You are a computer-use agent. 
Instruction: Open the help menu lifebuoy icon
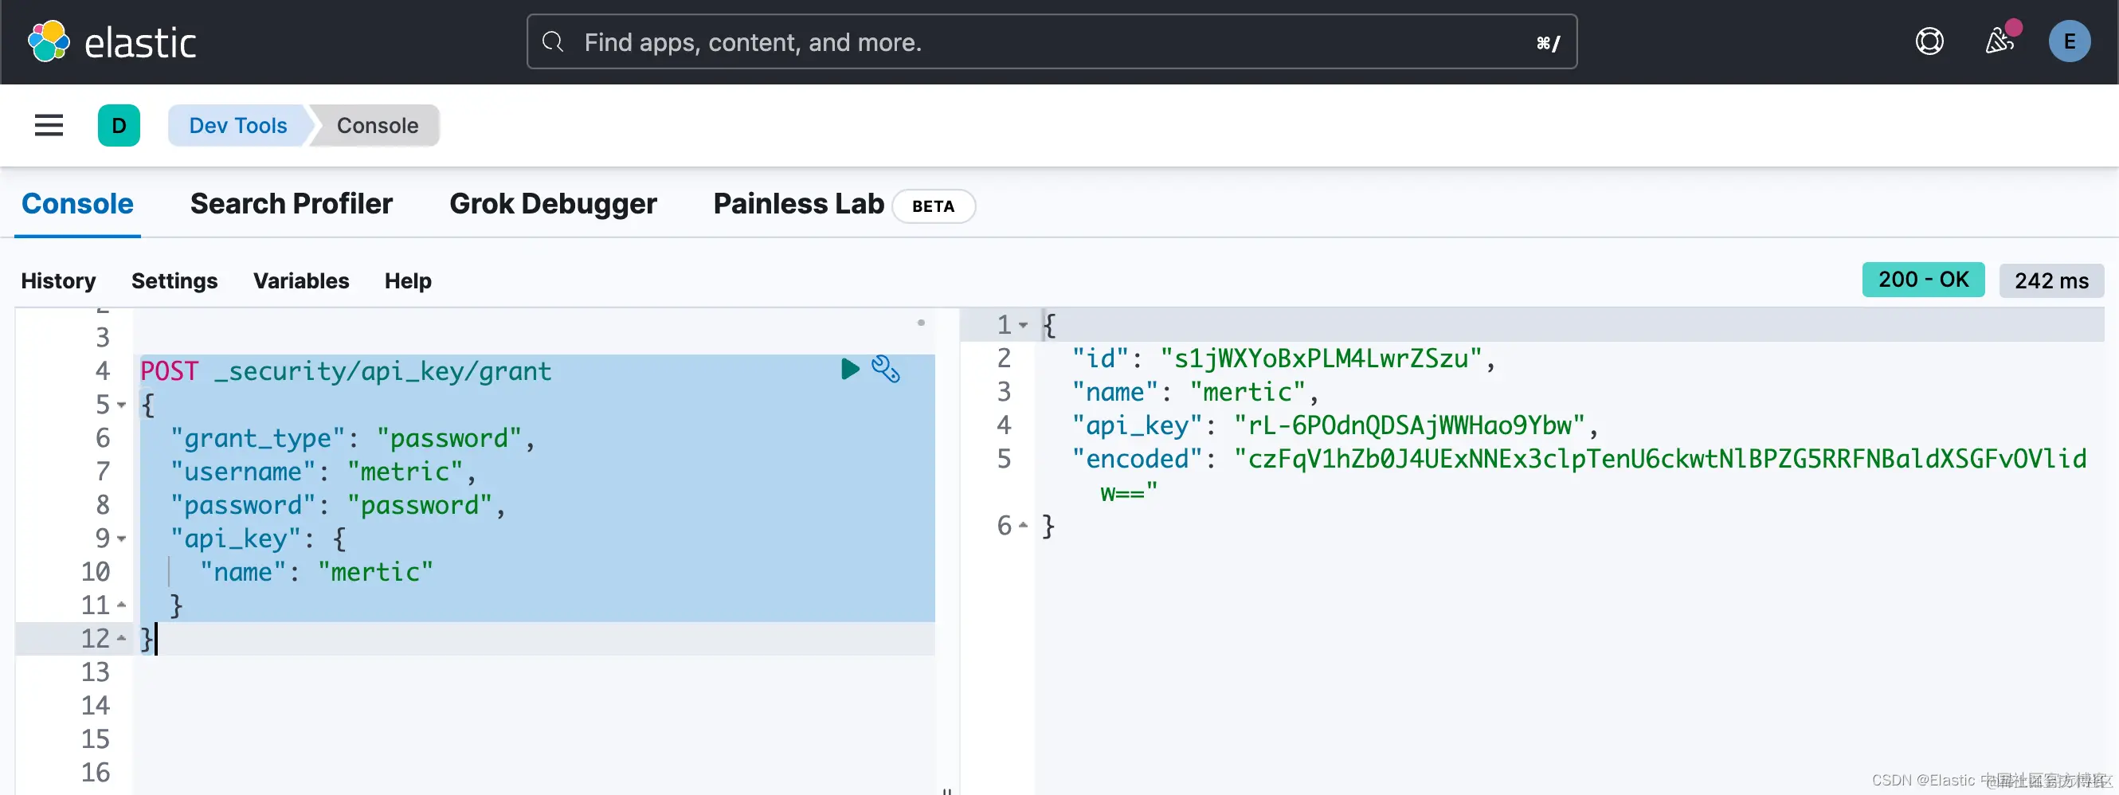1929,41
